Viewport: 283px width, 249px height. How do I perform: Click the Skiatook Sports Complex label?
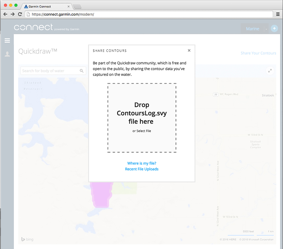(x=255, y=144)
